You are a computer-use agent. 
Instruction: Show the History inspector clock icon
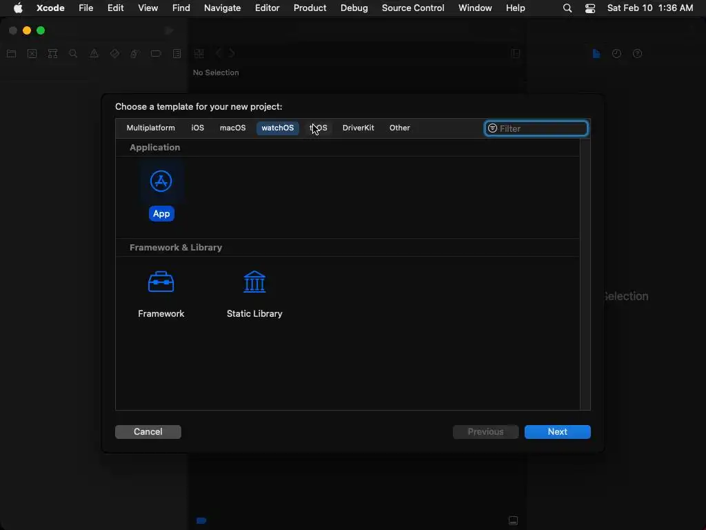pyautogui.click(x=616, y=54)
